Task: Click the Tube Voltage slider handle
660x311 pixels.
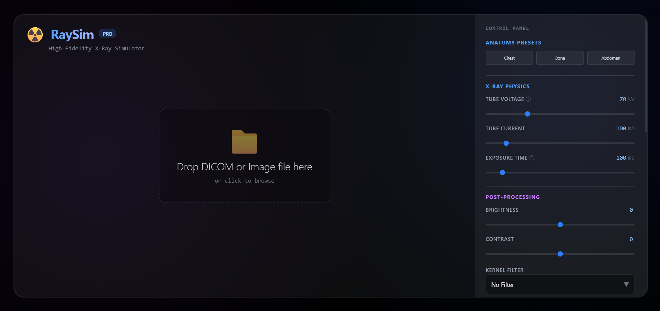Action: tap(527, 114)
